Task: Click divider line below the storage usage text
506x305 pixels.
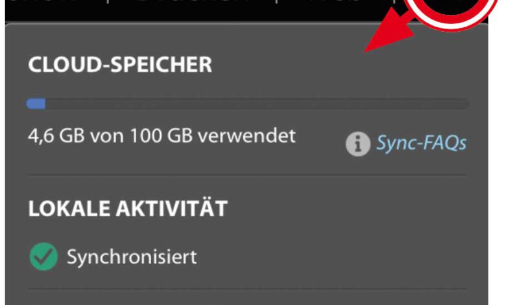Action: click(x=247, y=175)
